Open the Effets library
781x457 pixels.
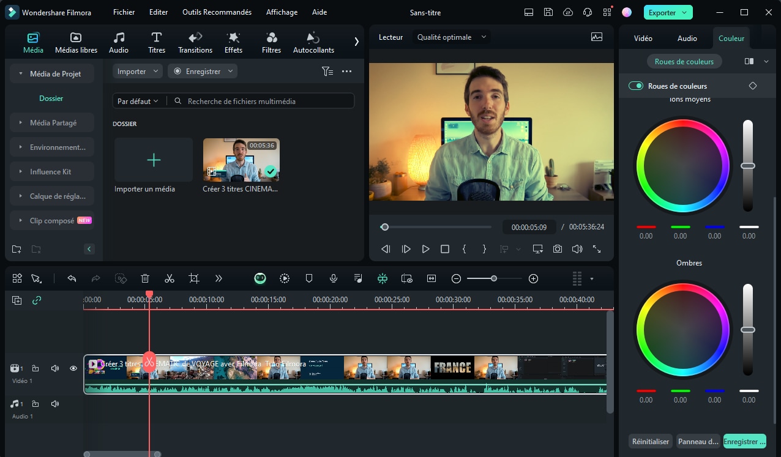click(x=233, y=43)
